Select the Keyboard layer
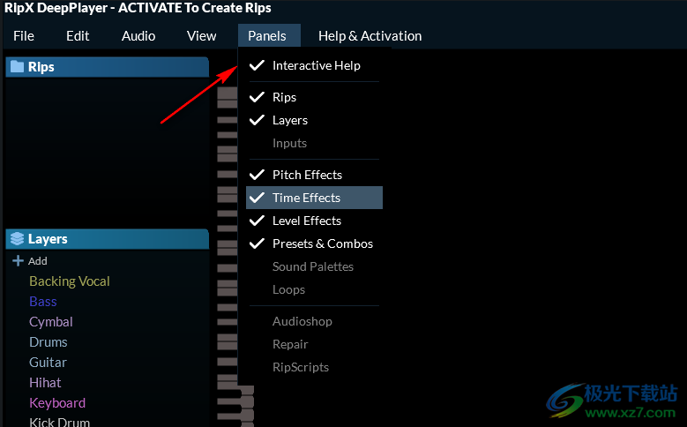Image resolution: width=687 pixels, height=427 pixels. coord(57,403)
